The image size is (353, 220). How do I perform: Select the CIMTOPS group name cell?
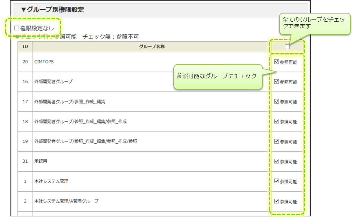click(x=44, y=62)
